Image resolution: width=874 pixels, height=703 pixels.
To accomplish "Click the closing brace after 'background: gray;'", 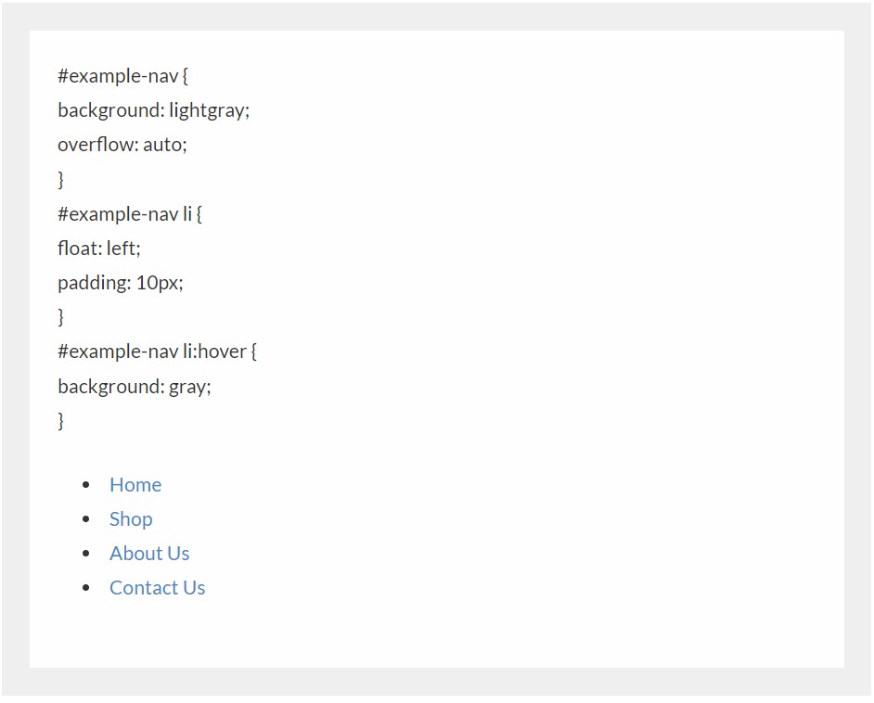I will [61, 421].
